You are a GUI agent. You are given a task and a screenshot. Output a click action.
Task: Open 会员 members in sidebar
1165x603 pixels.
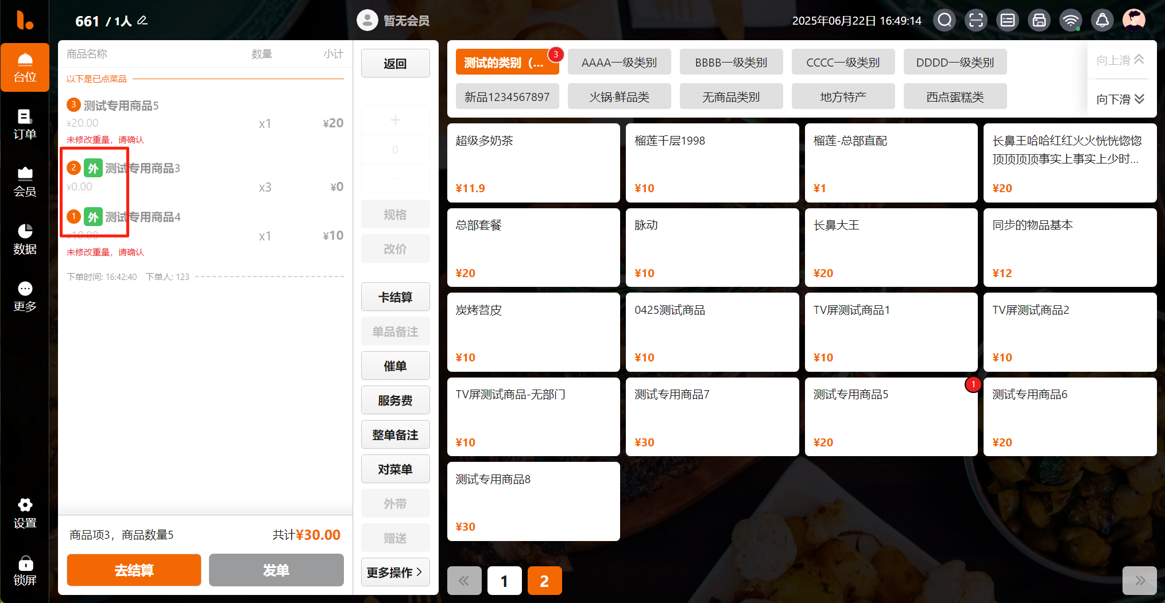point(25,182)
